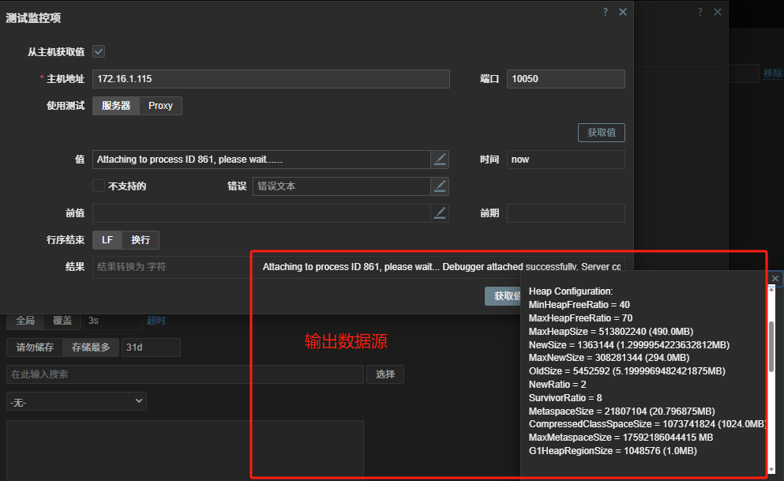Open the editor pencil for the 值 field
Screen dimensions: 784x481
click(x=440, y=160)
